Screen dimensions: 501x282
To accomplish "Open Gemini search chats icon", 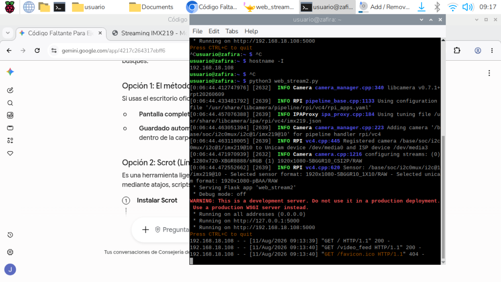I will pyautogui.click(x=10, y=103).
